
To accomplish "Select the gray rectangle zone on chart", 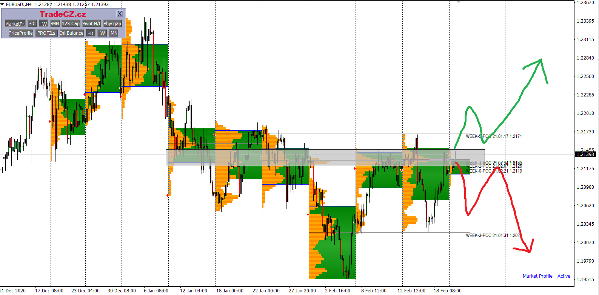I will pos(325,157).
